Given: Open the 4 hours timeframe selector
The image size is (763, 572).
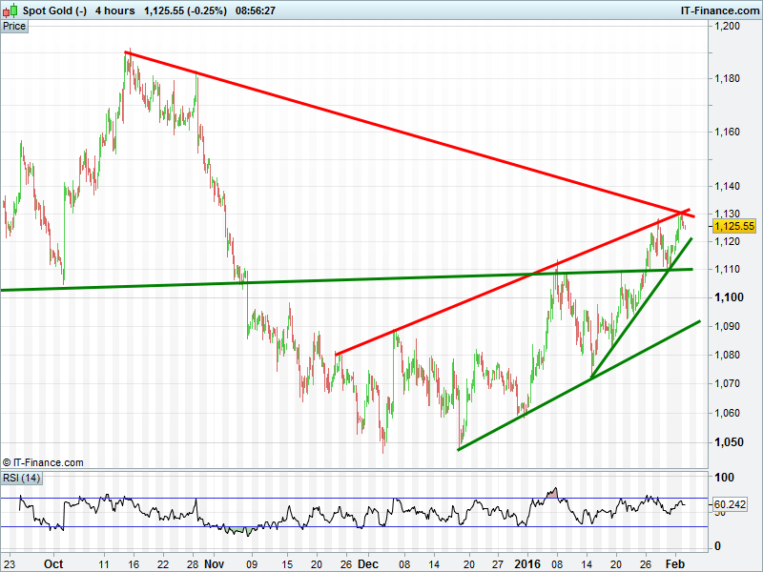Looking at the screenshot, I should (x=114, y=10).
